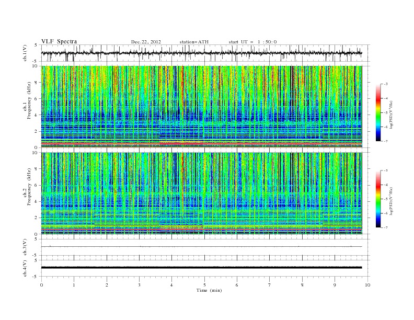
Task: Click the "Time (min)" x-axis label
Action: 209,290
